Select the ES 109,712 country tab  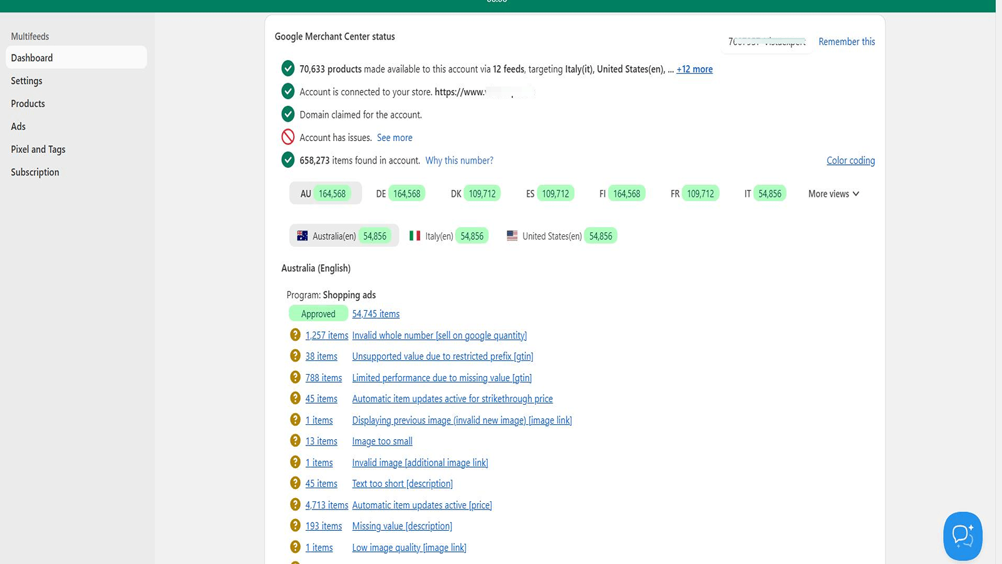tap(549, 193)
